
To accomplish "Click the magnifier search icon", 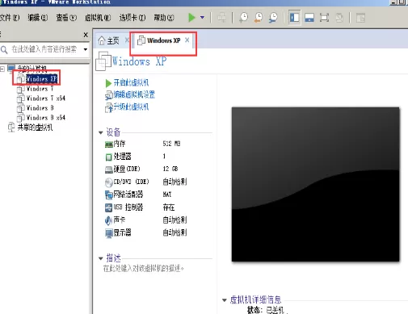I will 4,49.
